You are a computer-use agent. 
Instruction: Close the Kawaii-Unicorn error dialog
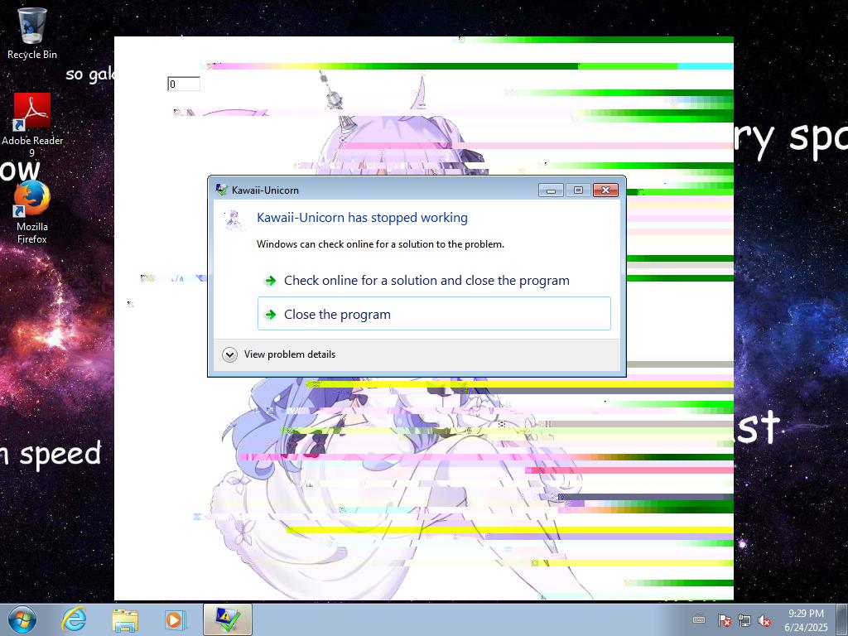[605, 190]
